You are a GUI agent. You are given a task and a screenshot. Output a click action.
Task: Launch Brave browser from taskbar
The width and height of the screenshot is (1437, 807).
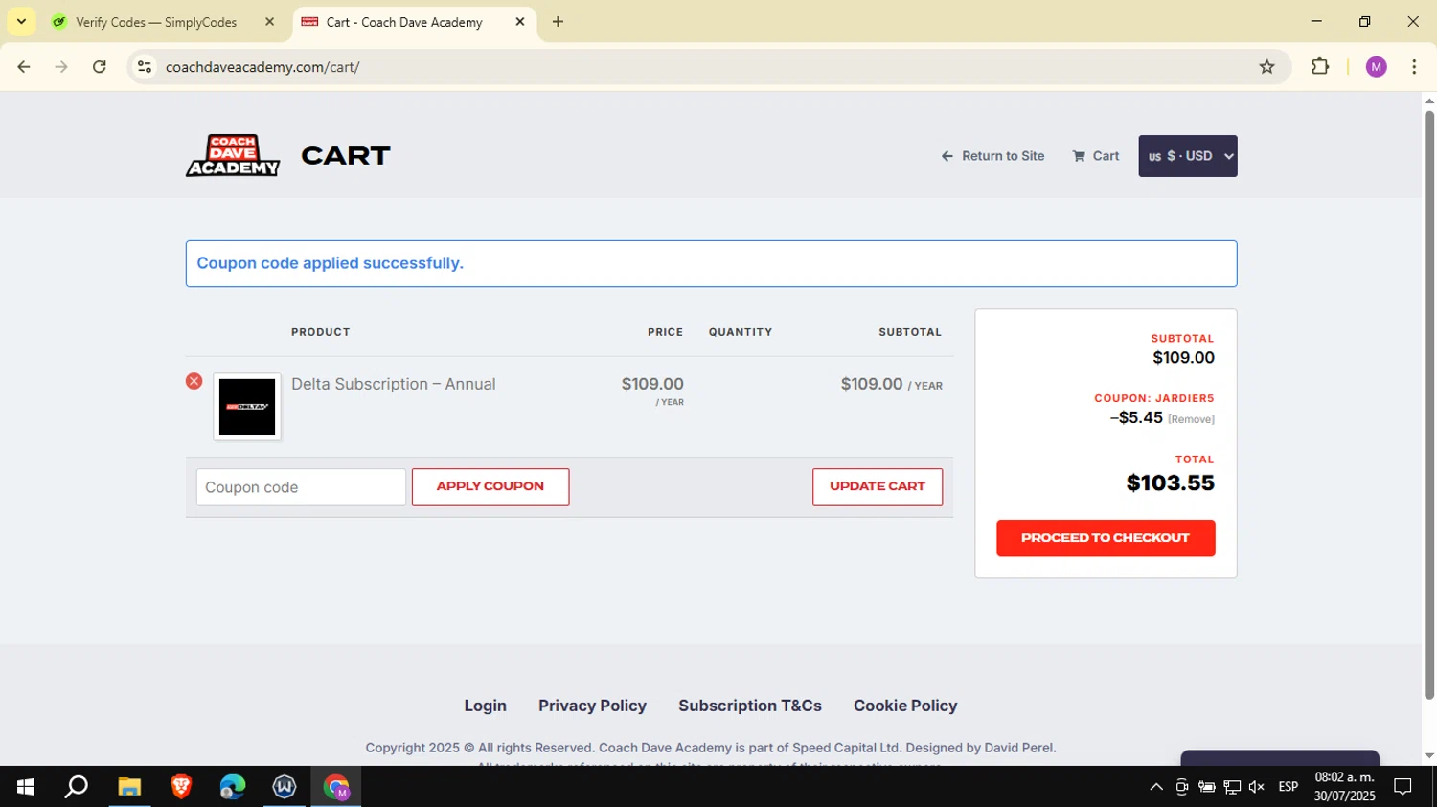(181, 787)
